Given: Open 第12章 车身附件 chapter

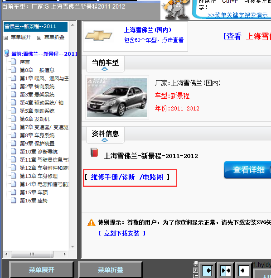Looking at the screenshot, I should click(x=44, y=168).
